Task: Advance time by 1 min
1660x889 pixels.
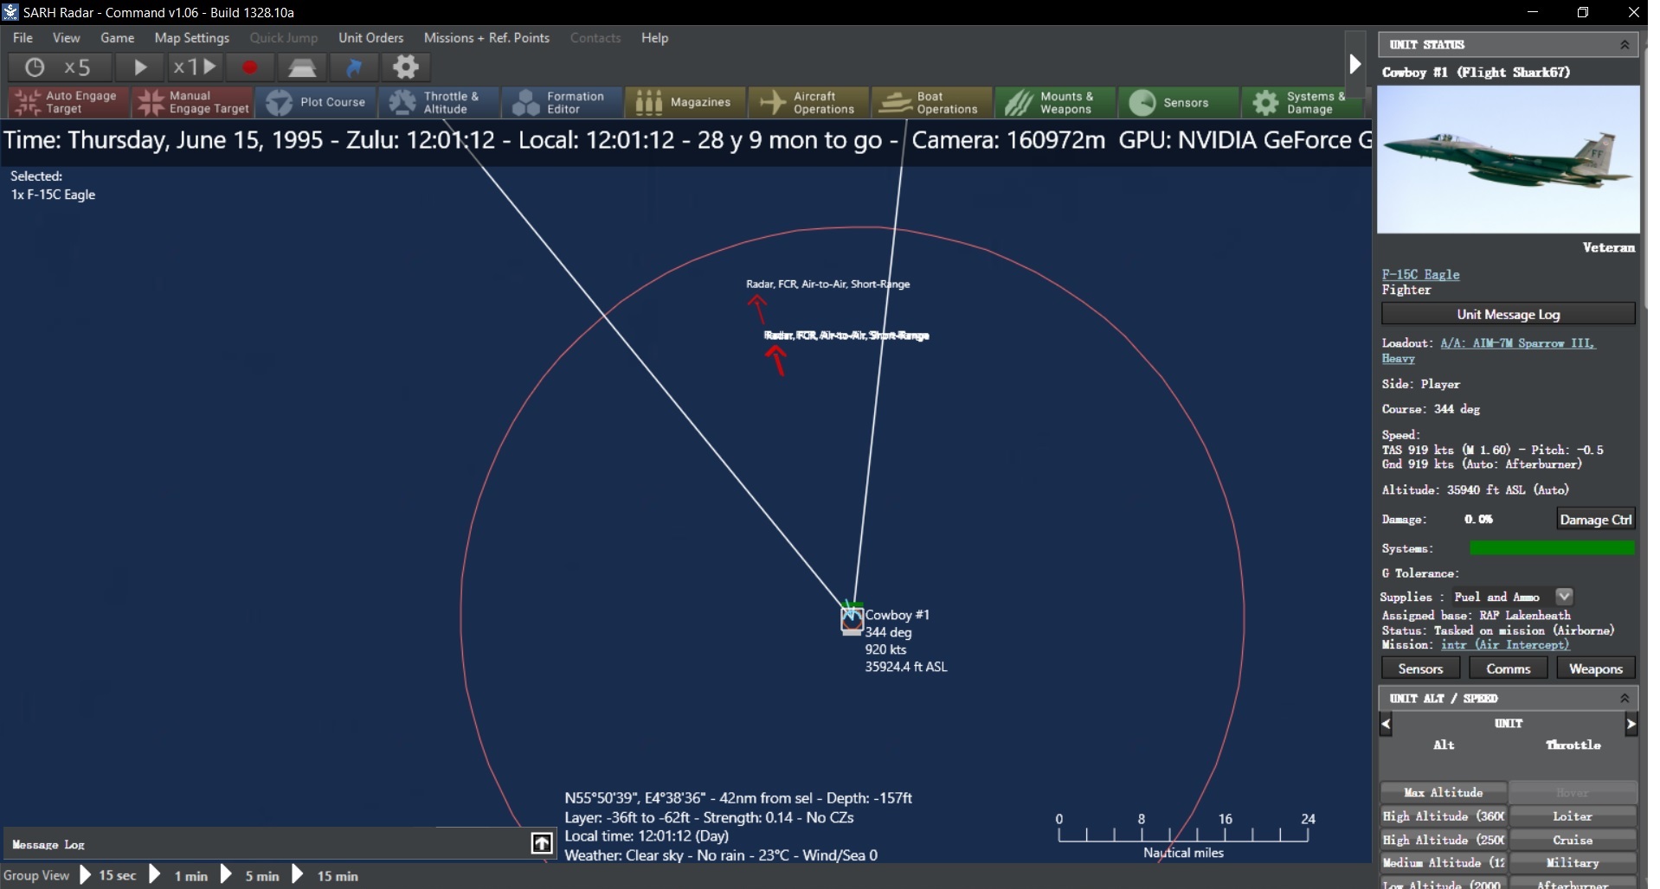Action: coord(180,875)
